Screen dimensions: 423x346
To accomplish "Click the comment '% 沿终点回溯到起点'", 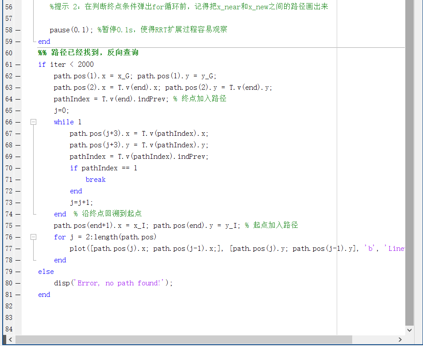I will 108,214.
